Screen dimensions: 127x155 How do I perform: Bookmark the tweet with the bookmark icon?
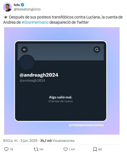pos(95,149)
